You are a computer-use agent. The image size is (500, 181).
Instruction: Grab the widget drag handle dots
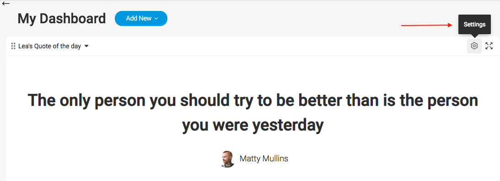point(13,46)
